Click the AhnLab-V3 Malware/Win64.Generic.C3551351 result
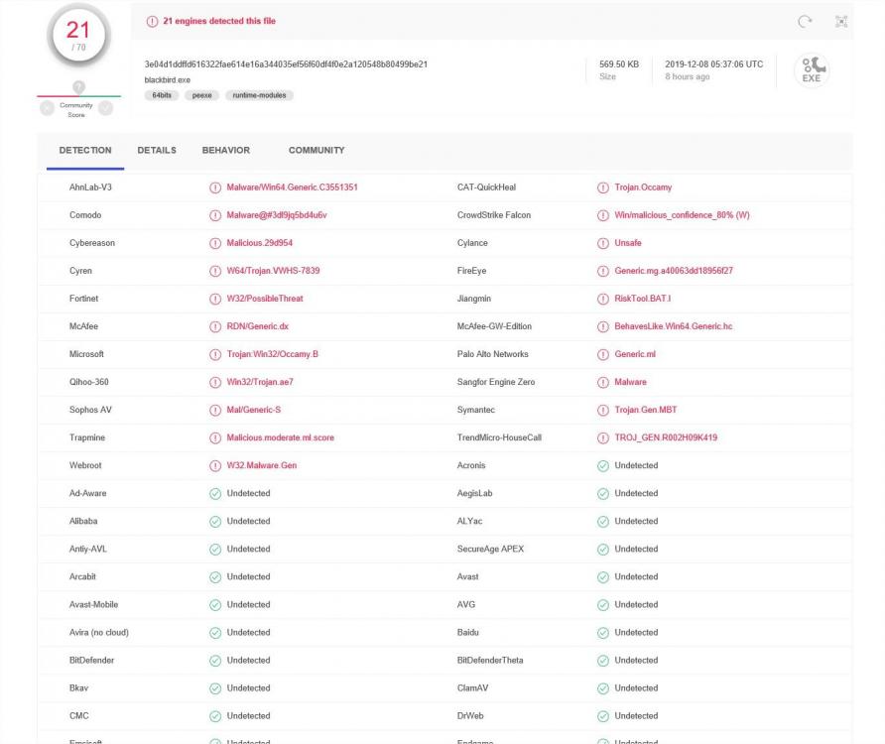The width and height of the screenshot is (885, 744). point(293,187)
